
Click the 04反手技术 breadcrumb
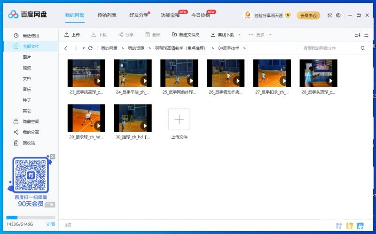point(228,48)
